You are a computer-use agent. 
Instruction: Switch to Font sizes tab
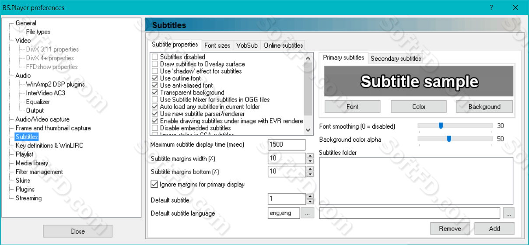217,45
